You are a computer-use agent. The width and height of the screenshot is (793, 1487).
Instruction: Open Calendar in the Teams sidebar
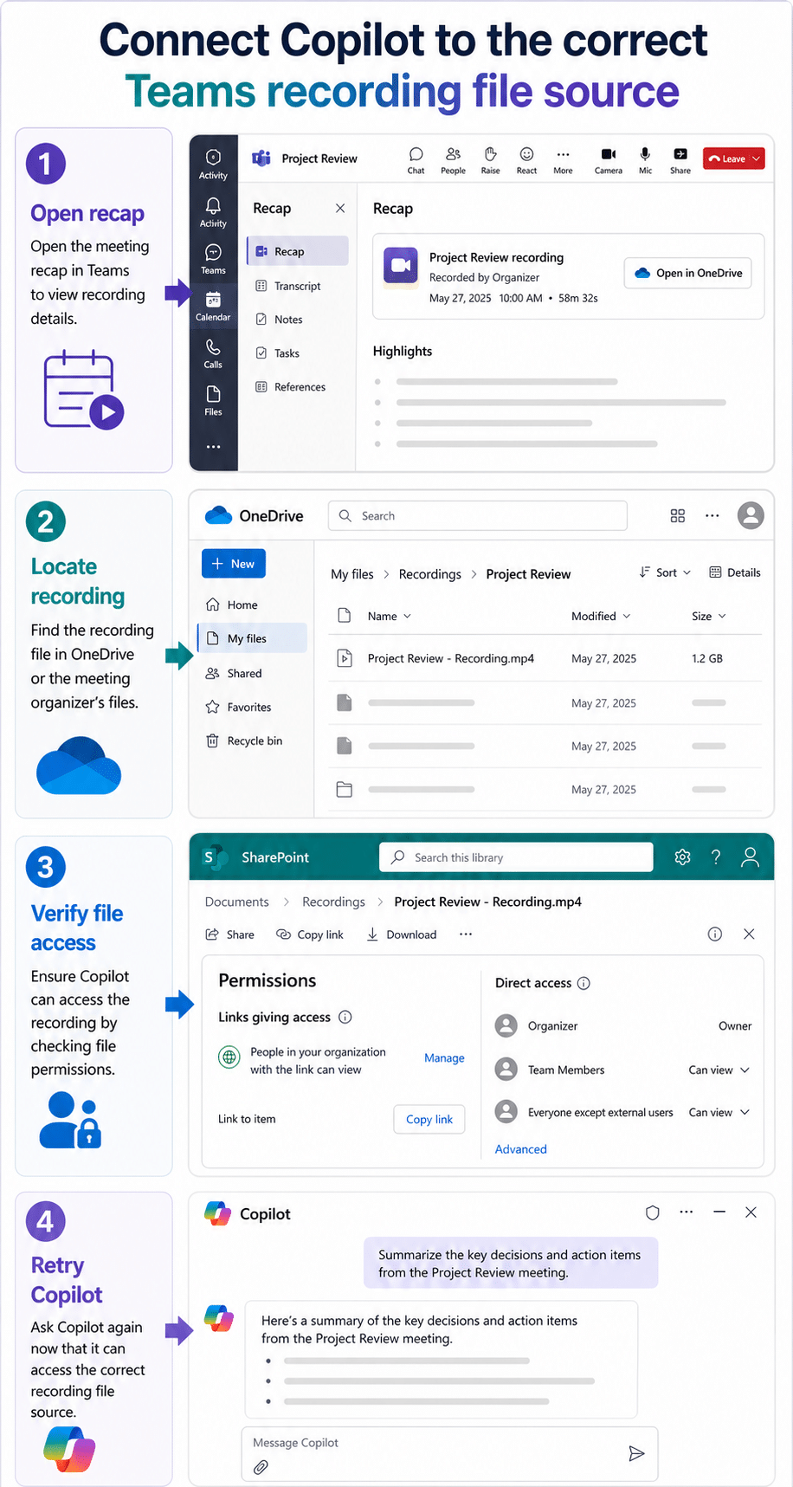pyautogui.click(x=213, y=307)
